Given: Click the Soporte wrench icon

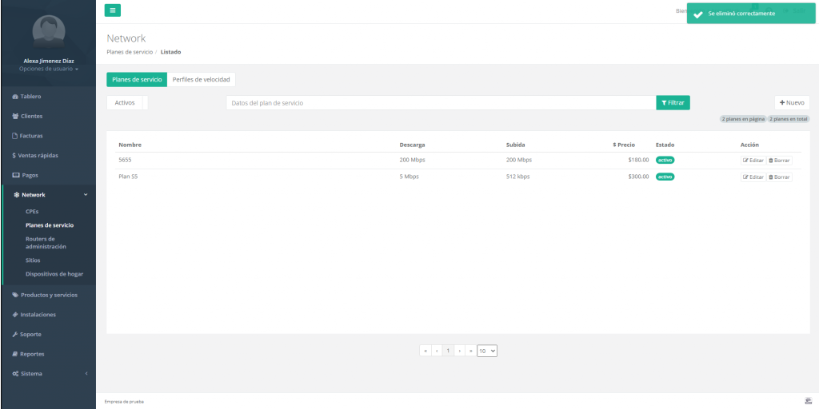Looking at the screenshot, I should click(x=15, y=335).
